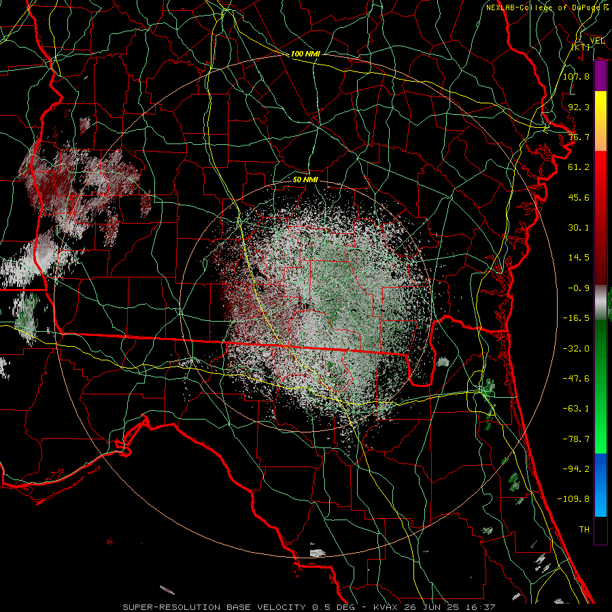This screenshot has width=612, height=612.
Task: Select the 30.1 legend value
Action: point(579,228)
